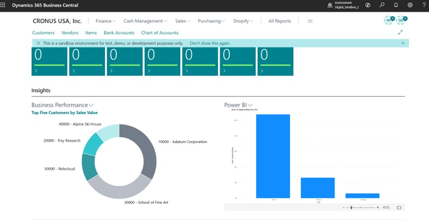Click the 30000 - School of Fine Art label
Screen dimensions: 429x223
coord(146,203)
